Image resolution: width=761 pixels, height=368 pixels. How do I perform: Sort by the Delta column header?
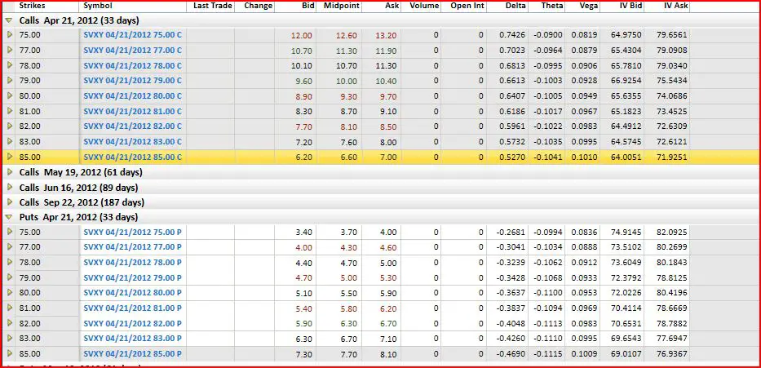[515, 6]
